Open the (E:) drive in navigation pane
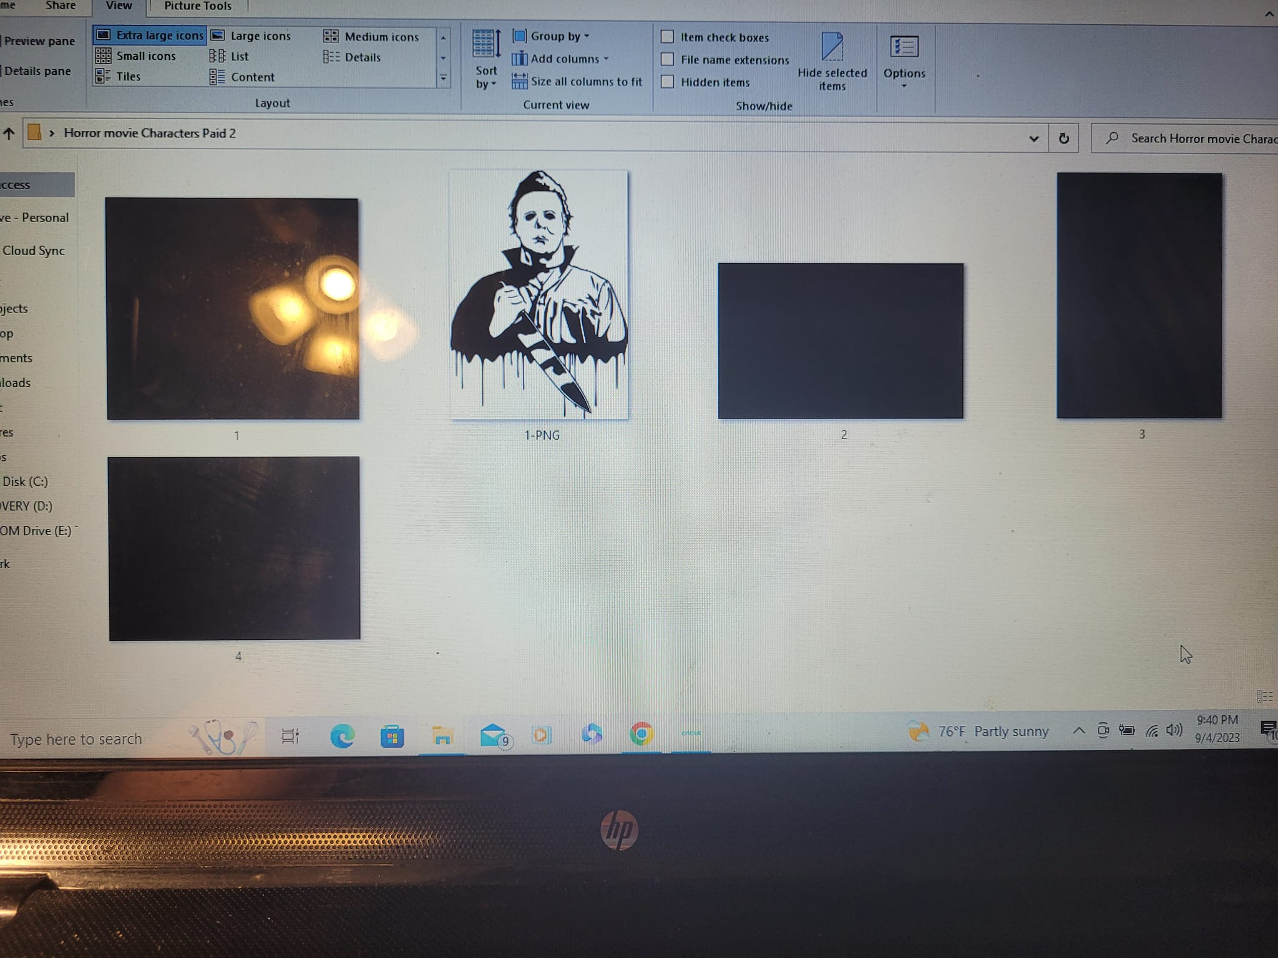1278x958 pixels. [x=36, y=531]
